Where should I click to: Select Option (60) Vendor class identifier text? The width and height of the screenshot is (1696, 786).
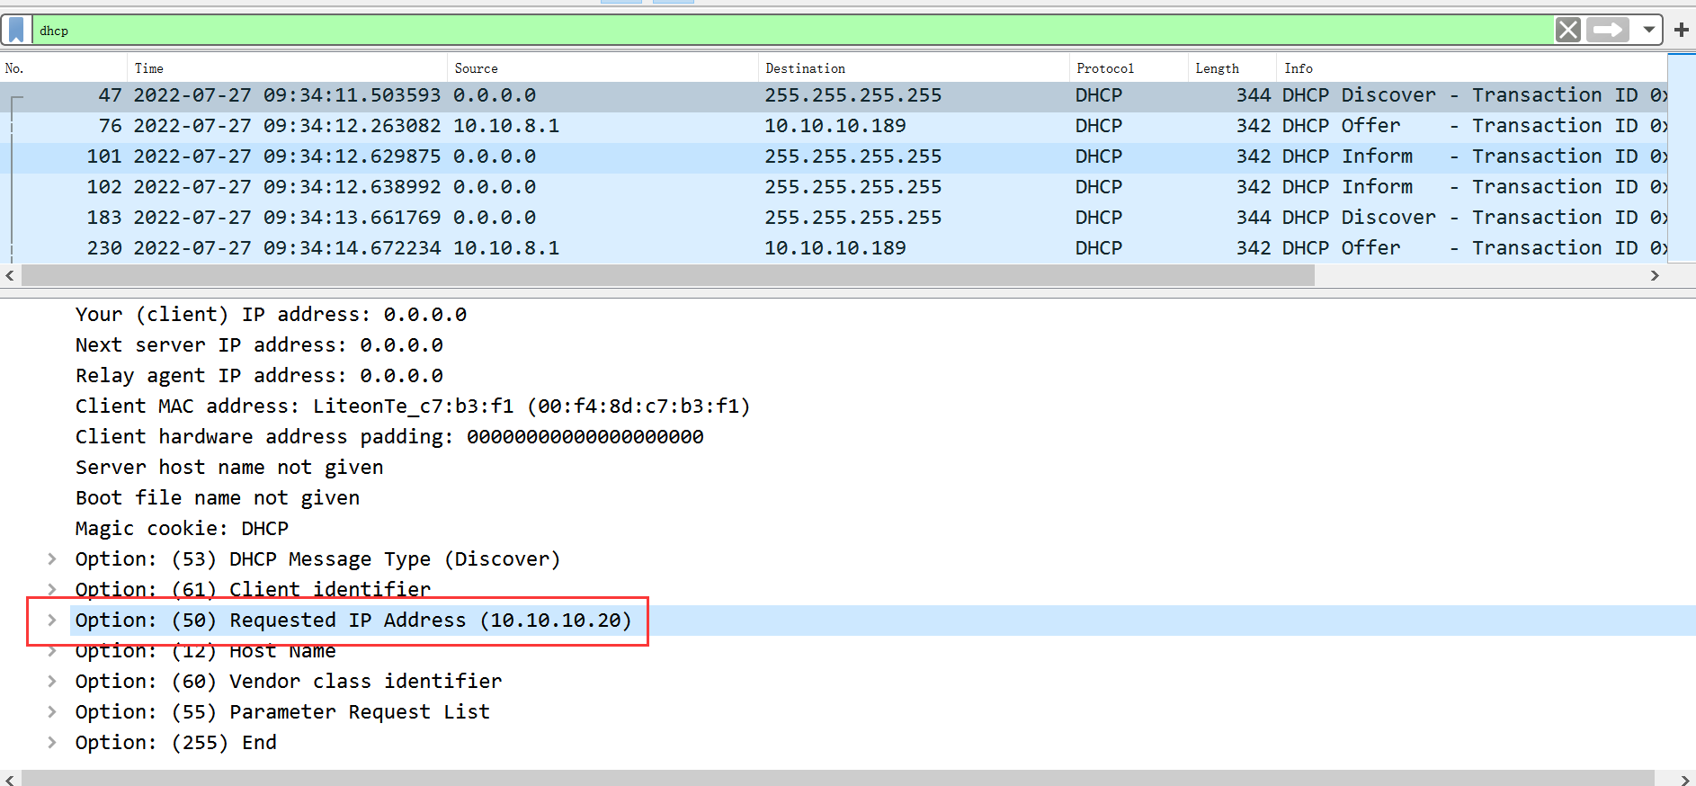point(289,682)
